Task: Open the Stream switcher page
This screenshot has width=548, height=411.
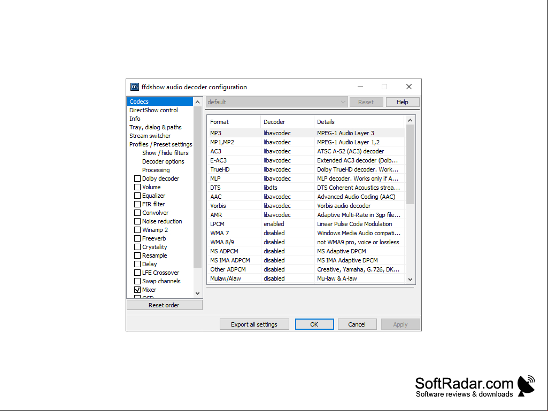Action: (150, 136)
